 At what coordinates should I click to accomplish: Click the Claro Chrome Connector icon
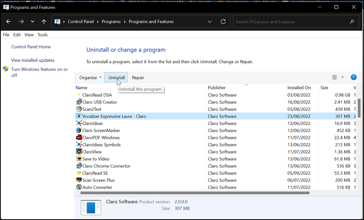click(79, 166)
